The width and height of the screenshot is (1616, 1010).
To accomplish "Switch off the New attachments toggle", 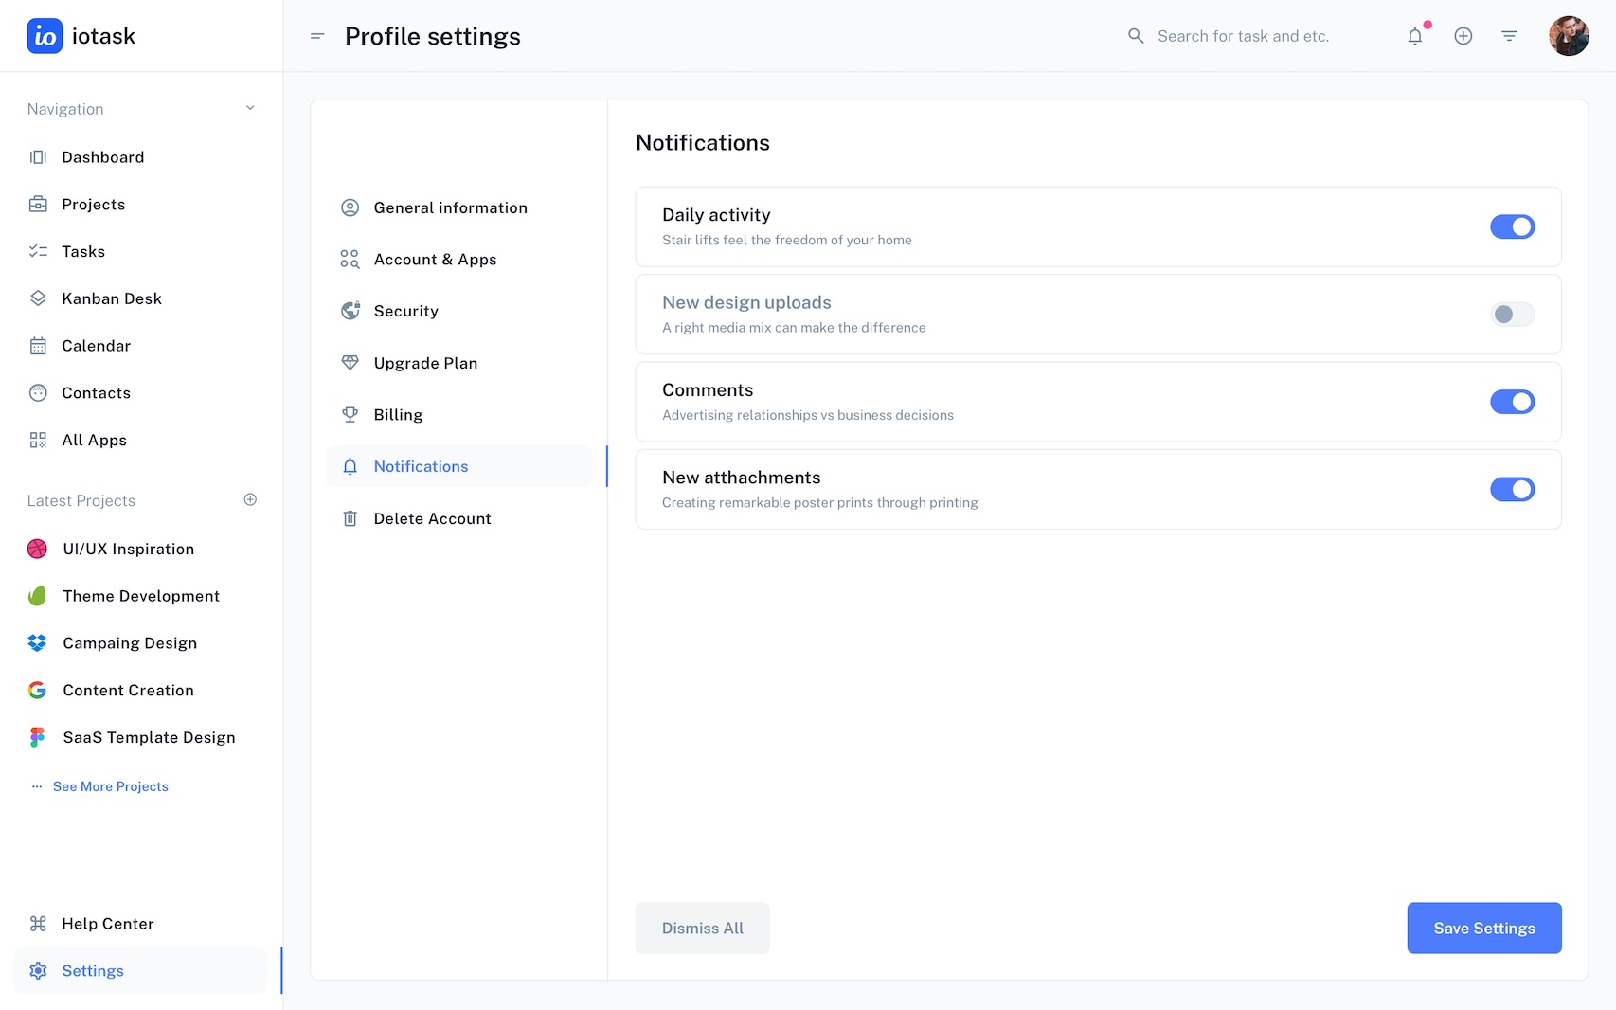I will pyautogui.click(x=1512, y=489).
